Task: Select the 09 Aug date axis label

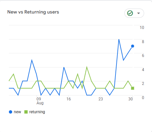Action: click(x=40, y=101)
